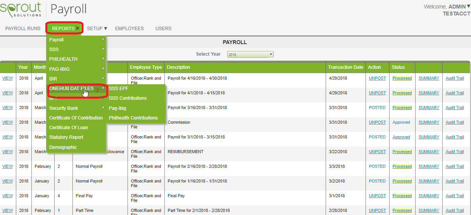Click VIEW for payroll 4/16/2018 - 4/30/2018

(x=7, y=78)
